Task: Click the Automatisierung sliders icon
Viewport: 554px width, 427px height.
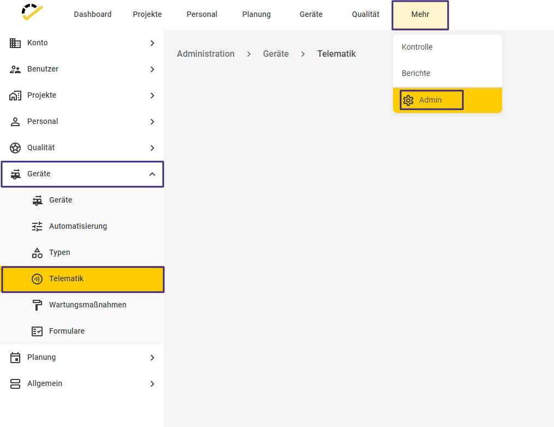Action: [37, 227]
